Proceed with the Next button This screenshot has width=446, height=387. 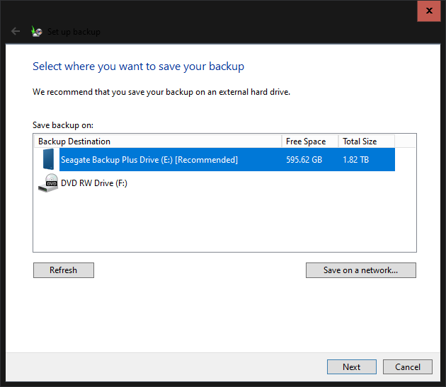click(x=351, y=366)
